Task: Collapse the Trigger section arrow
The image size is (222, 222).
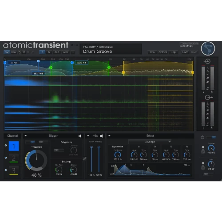Action: 26,135
